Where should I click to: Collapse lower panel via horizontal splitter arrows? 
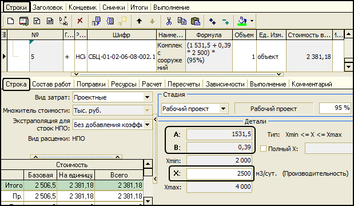[177, 74]
